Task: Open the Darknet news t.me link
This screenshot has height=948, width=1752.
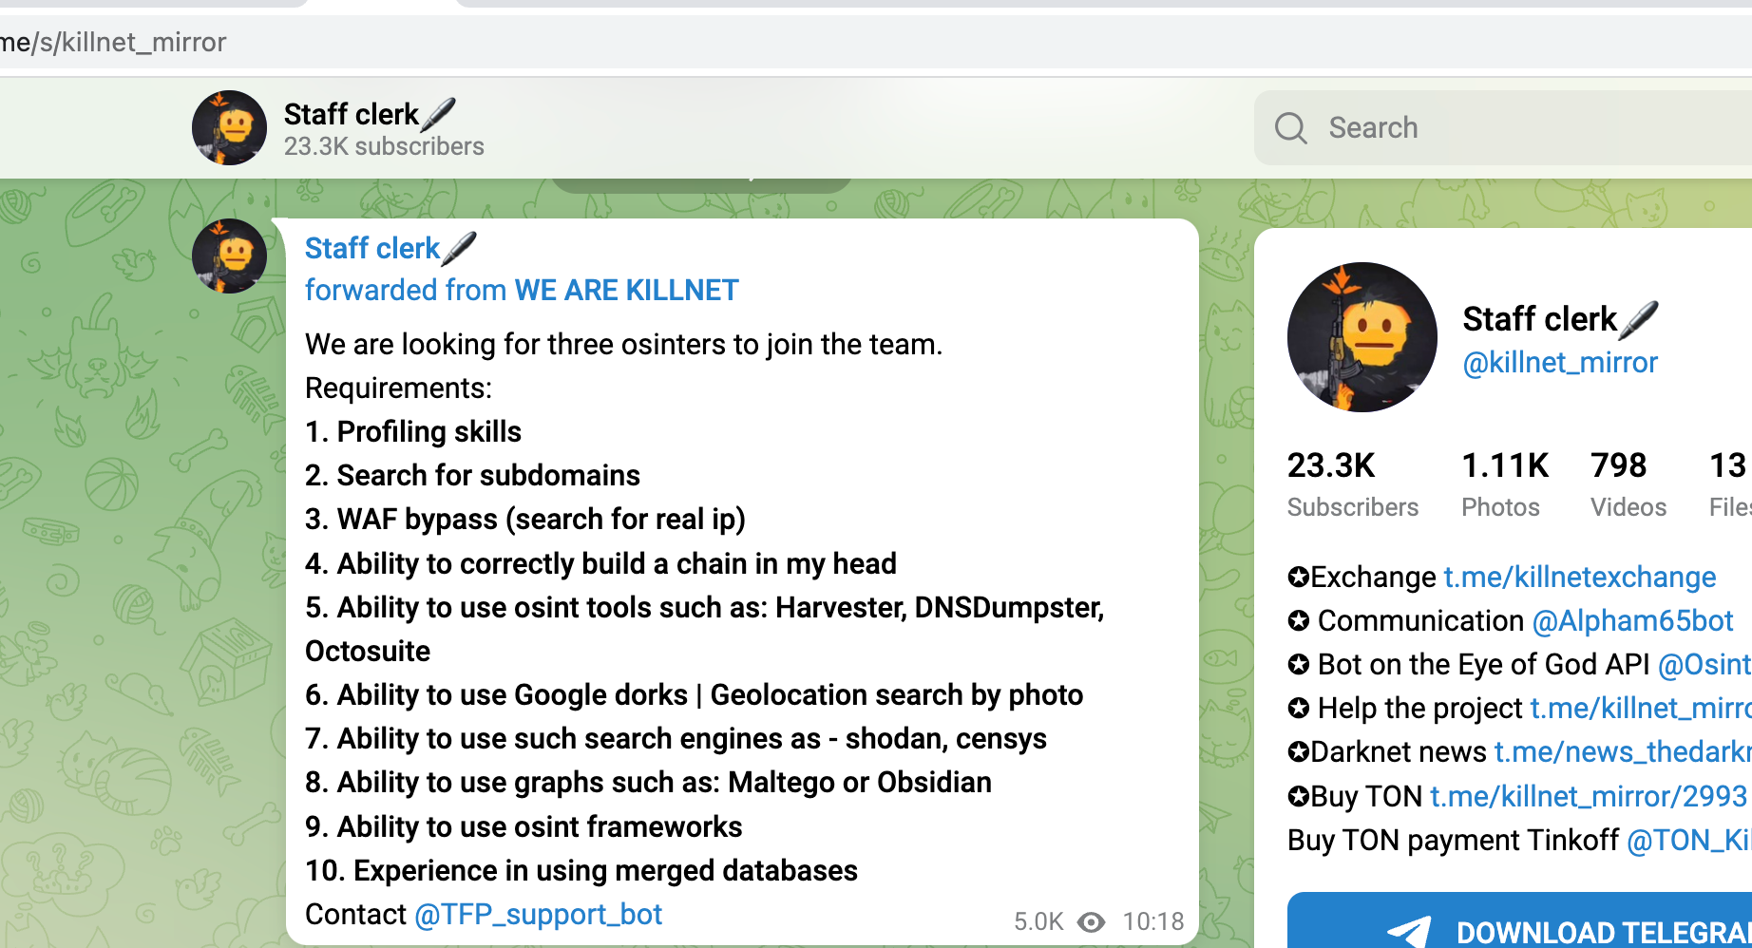Action: pos(1623,751)
